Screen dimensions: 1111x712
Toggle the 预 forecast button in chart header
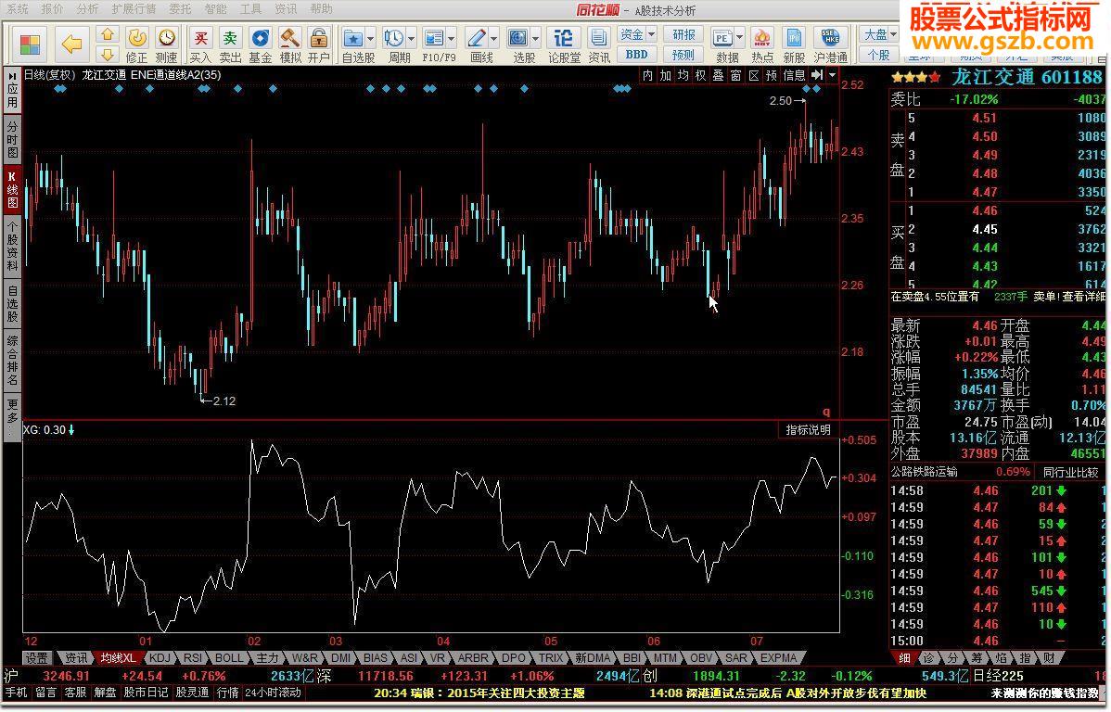pyautogui.click(x=772, y=75)
